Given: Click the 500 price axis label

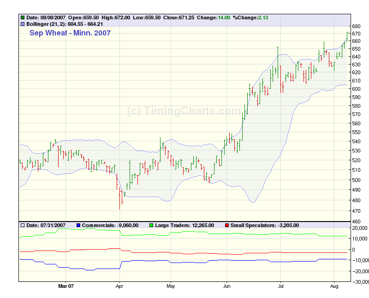Looking at the screenshot, I should (x=356, y=180).
